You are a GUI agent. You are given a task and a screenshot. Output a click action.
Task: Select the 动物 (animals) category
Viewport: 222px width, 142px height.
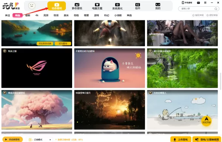click(76, 15)
